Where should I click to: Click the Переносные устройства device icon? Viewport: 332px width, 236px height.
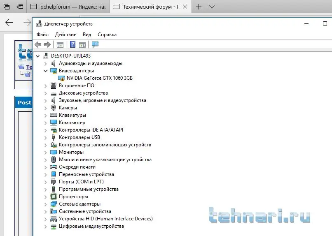pos(54,174)
